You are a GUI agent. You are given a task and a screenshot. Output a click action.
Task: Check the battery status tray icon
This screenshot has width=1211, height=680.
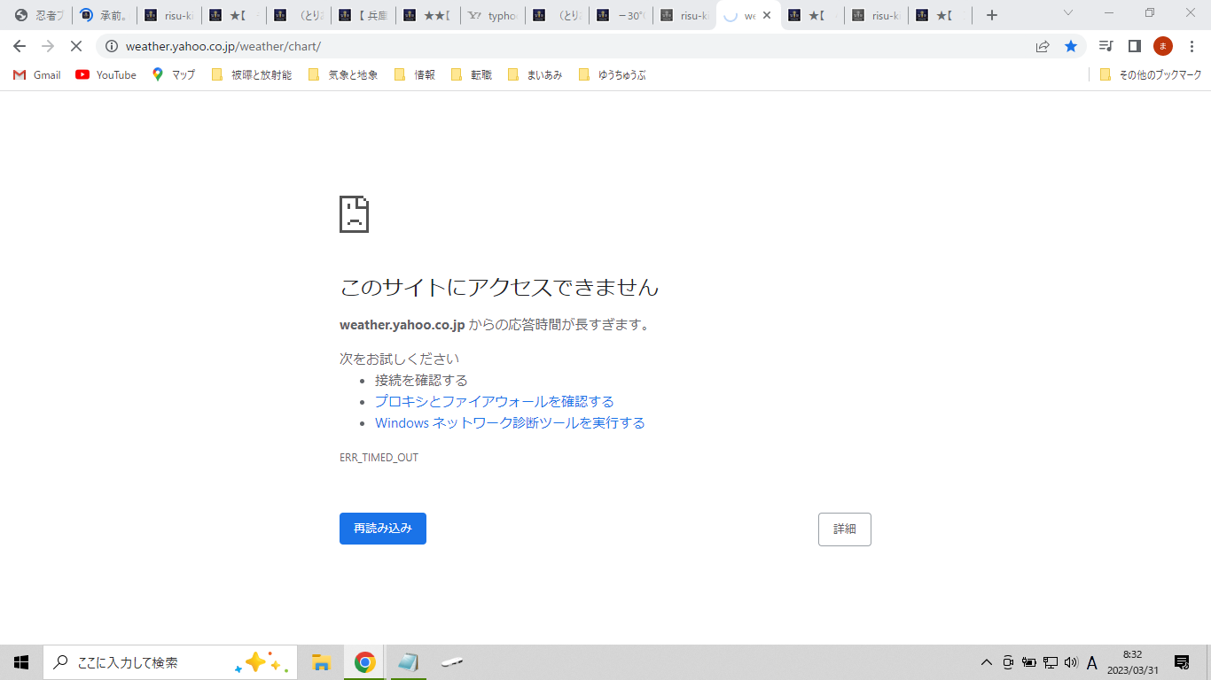pyautogui.click(x=1029, y=662)
